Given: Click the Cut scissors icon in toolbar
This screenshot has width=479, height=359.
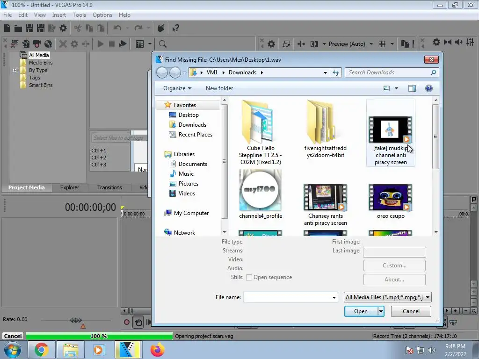Looking at the screenshot, I should click(x=78, y=29).
